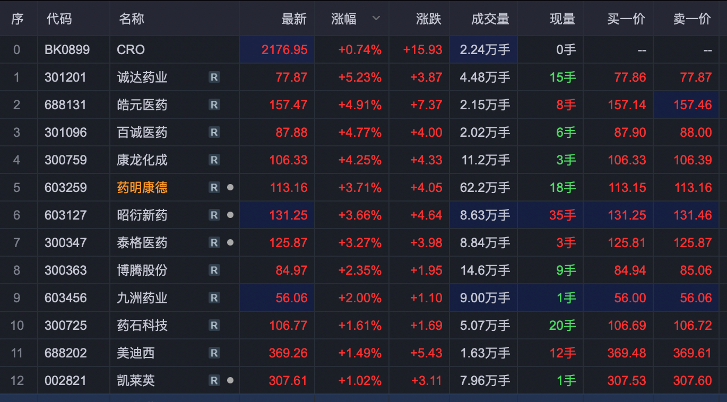Click the R badge next to 九洲药业
The height and width of the screenshot is (402, 727).
pyautogui.click(x=214, y=298)
